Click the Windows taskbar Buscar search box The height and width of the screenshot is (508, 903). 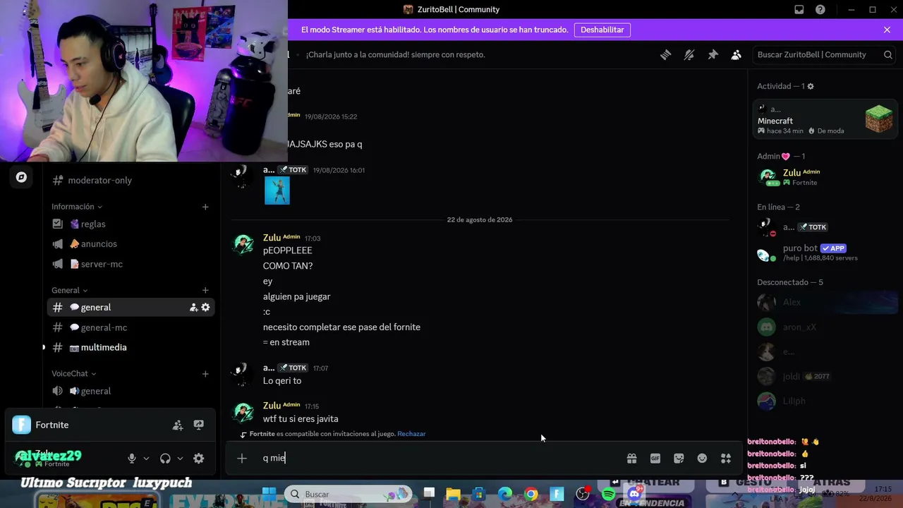pyautogui.click(x=349, y=494)
